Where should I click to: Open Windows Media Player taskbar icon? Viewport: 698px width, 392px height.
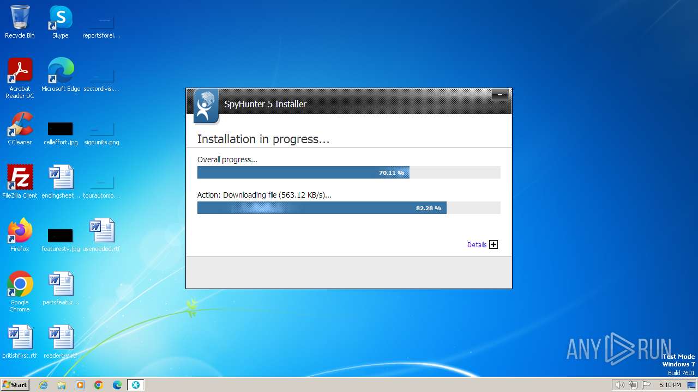[x=80, y=385]
